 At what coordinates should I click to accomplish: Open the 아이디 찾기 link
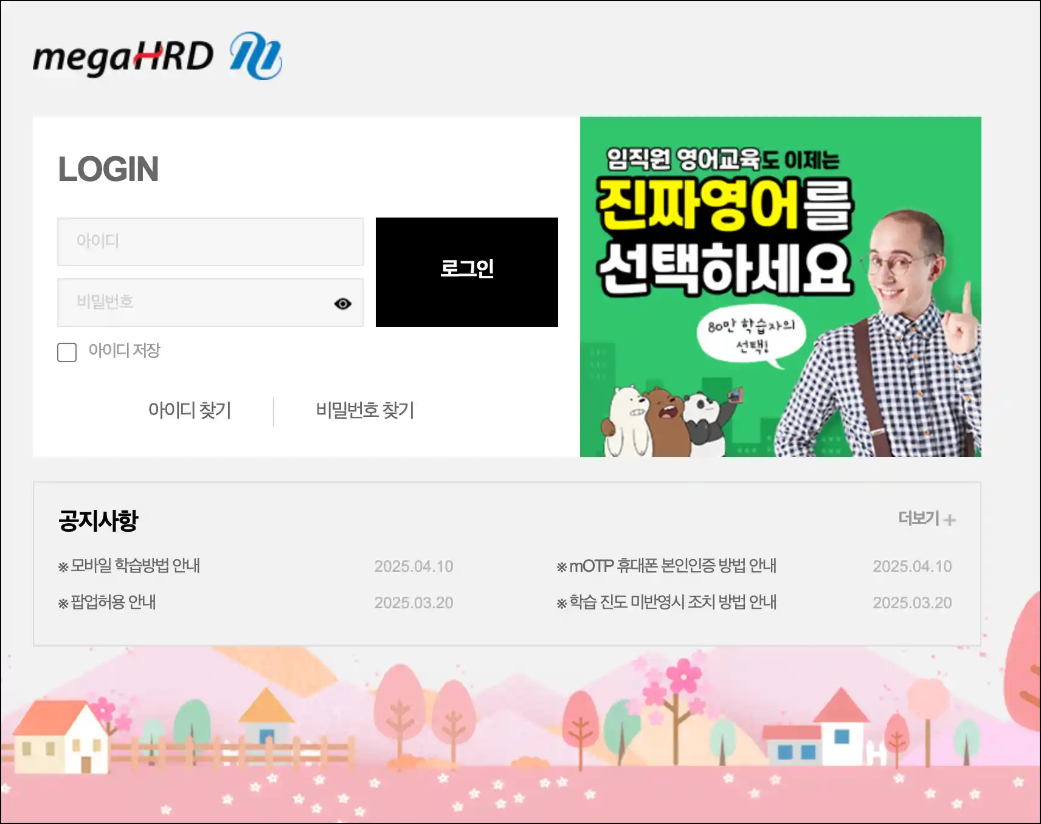pos(190,410)
